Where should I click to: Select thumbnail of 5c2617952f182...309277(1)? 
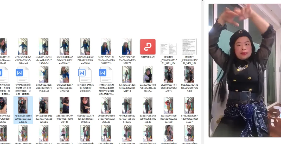point(106,47)
